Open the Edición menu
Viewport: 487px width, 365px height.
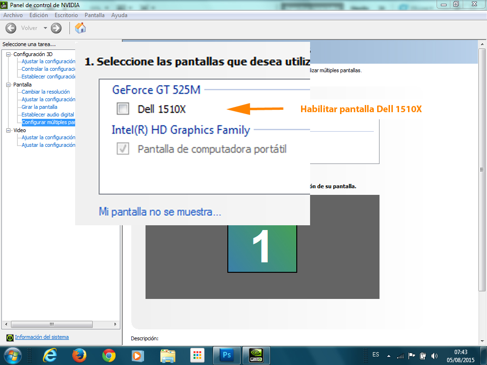39,15
